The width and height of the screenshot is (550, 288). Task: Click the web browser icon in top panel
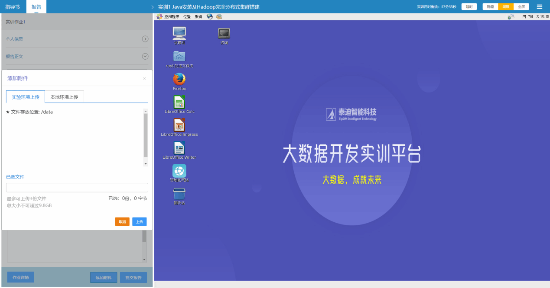[210, 16]
